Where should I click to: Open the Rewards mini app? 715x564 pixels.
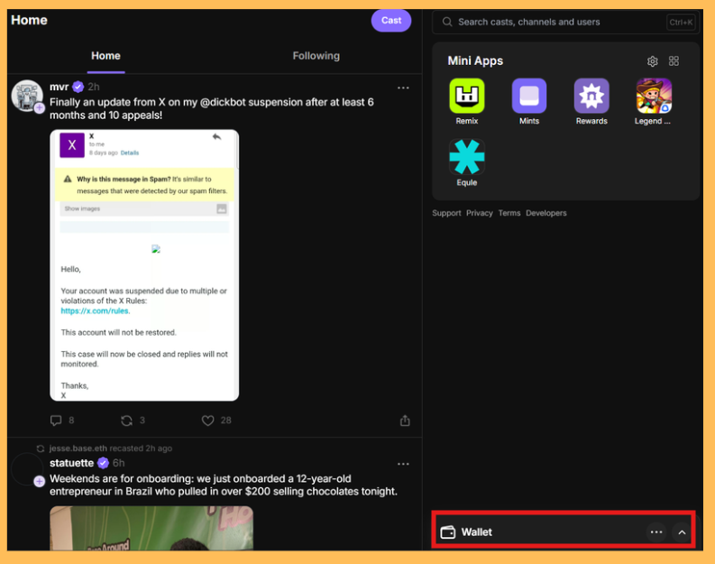point(591,96)
